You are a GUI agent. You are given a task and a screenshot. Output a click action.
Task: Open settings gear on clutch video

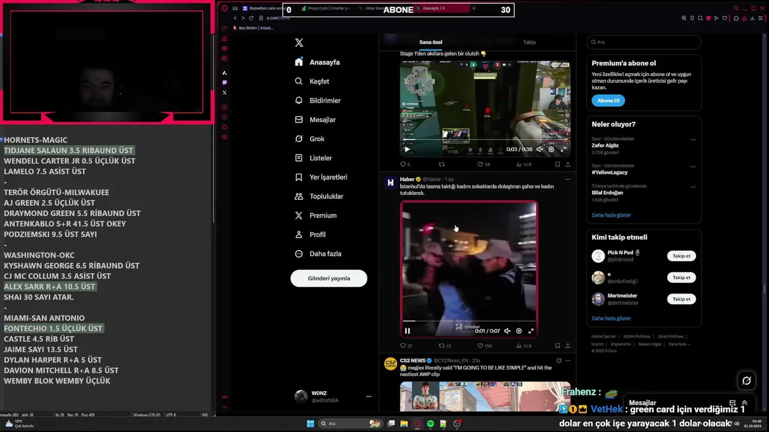tap(551, 149)
